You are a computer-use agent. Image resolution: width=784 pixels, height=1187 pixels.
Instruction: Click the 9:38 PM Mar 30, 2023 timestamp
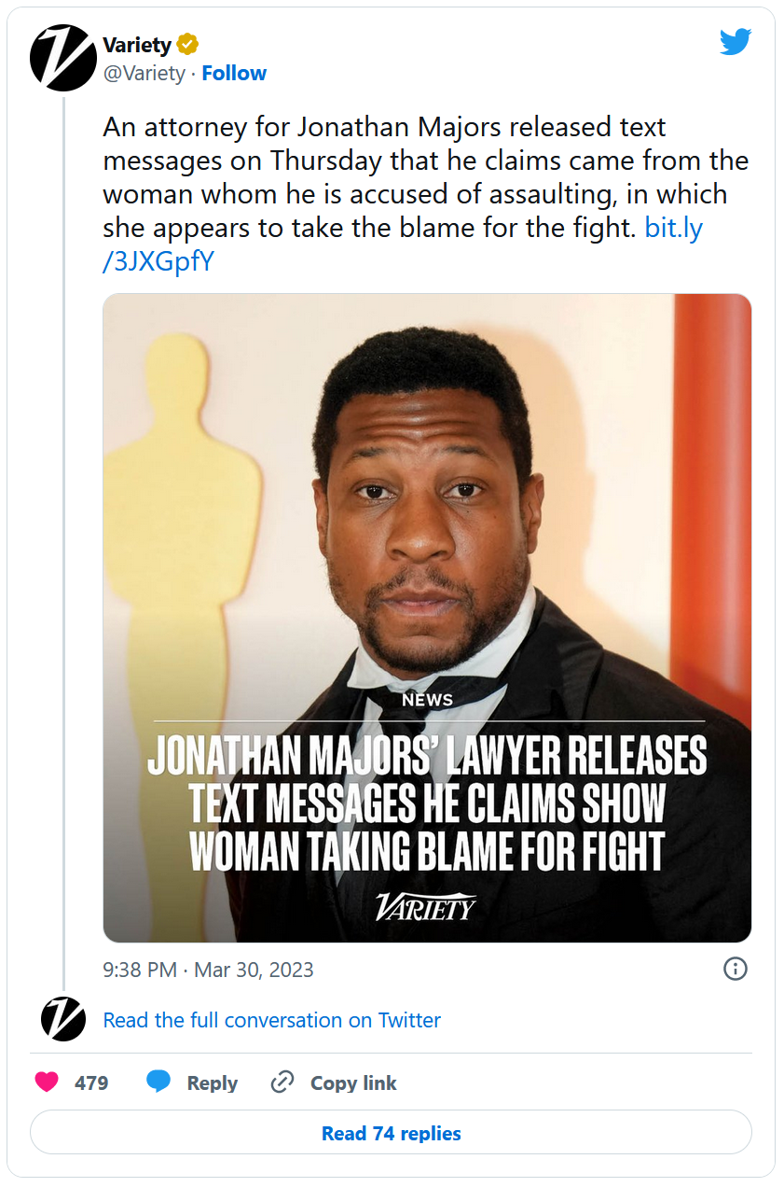tap(208, 970)
